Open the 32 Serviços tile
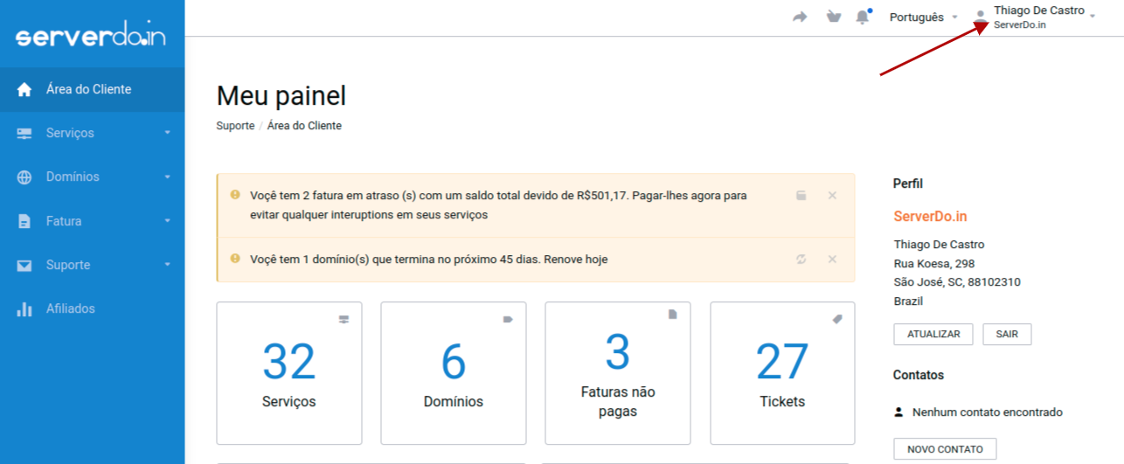 (x=288, y=373)
